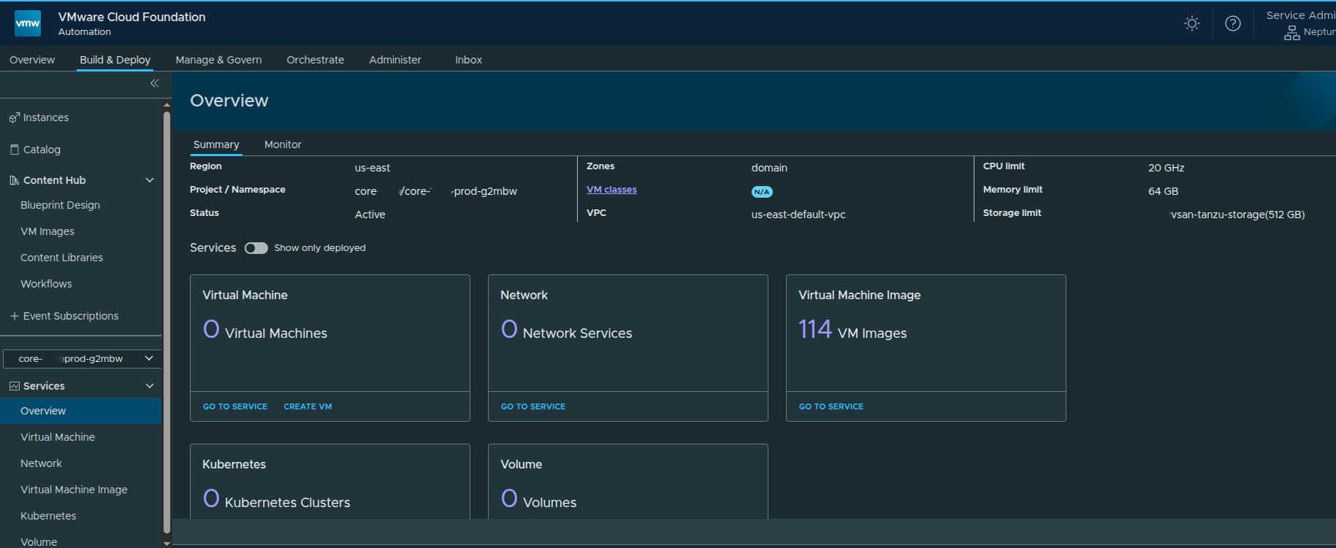
Task: Click the Content Hub icon
Action: coord(14,180)
